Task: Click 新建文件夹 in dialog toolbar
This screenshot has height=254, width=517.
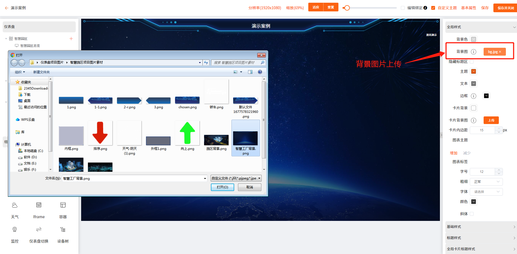Action: tap(42, 72)
